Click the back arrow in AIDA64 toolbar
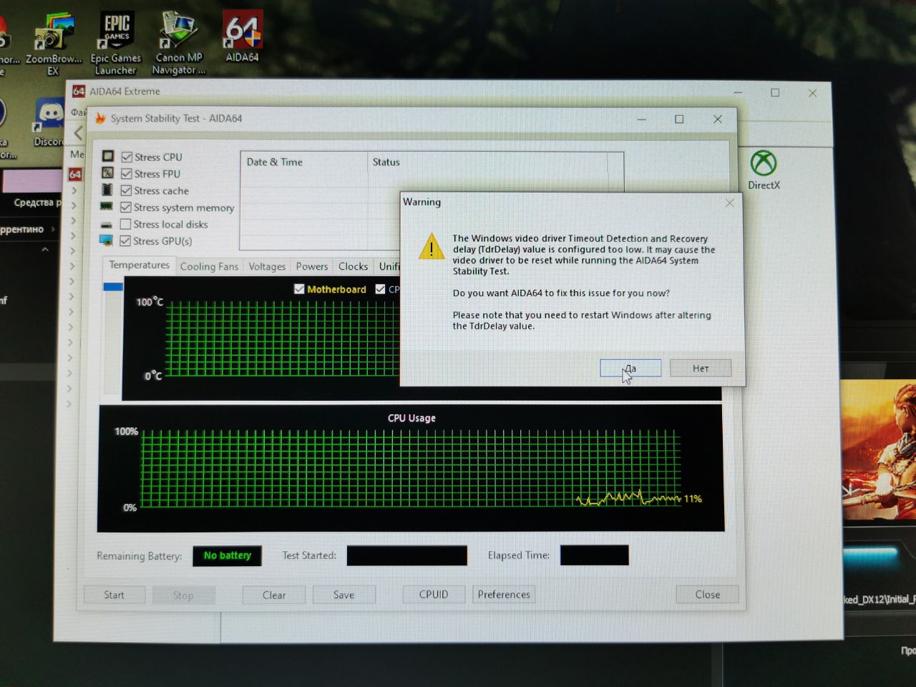Viewport: 916px width, 687px height. (79, 133)
